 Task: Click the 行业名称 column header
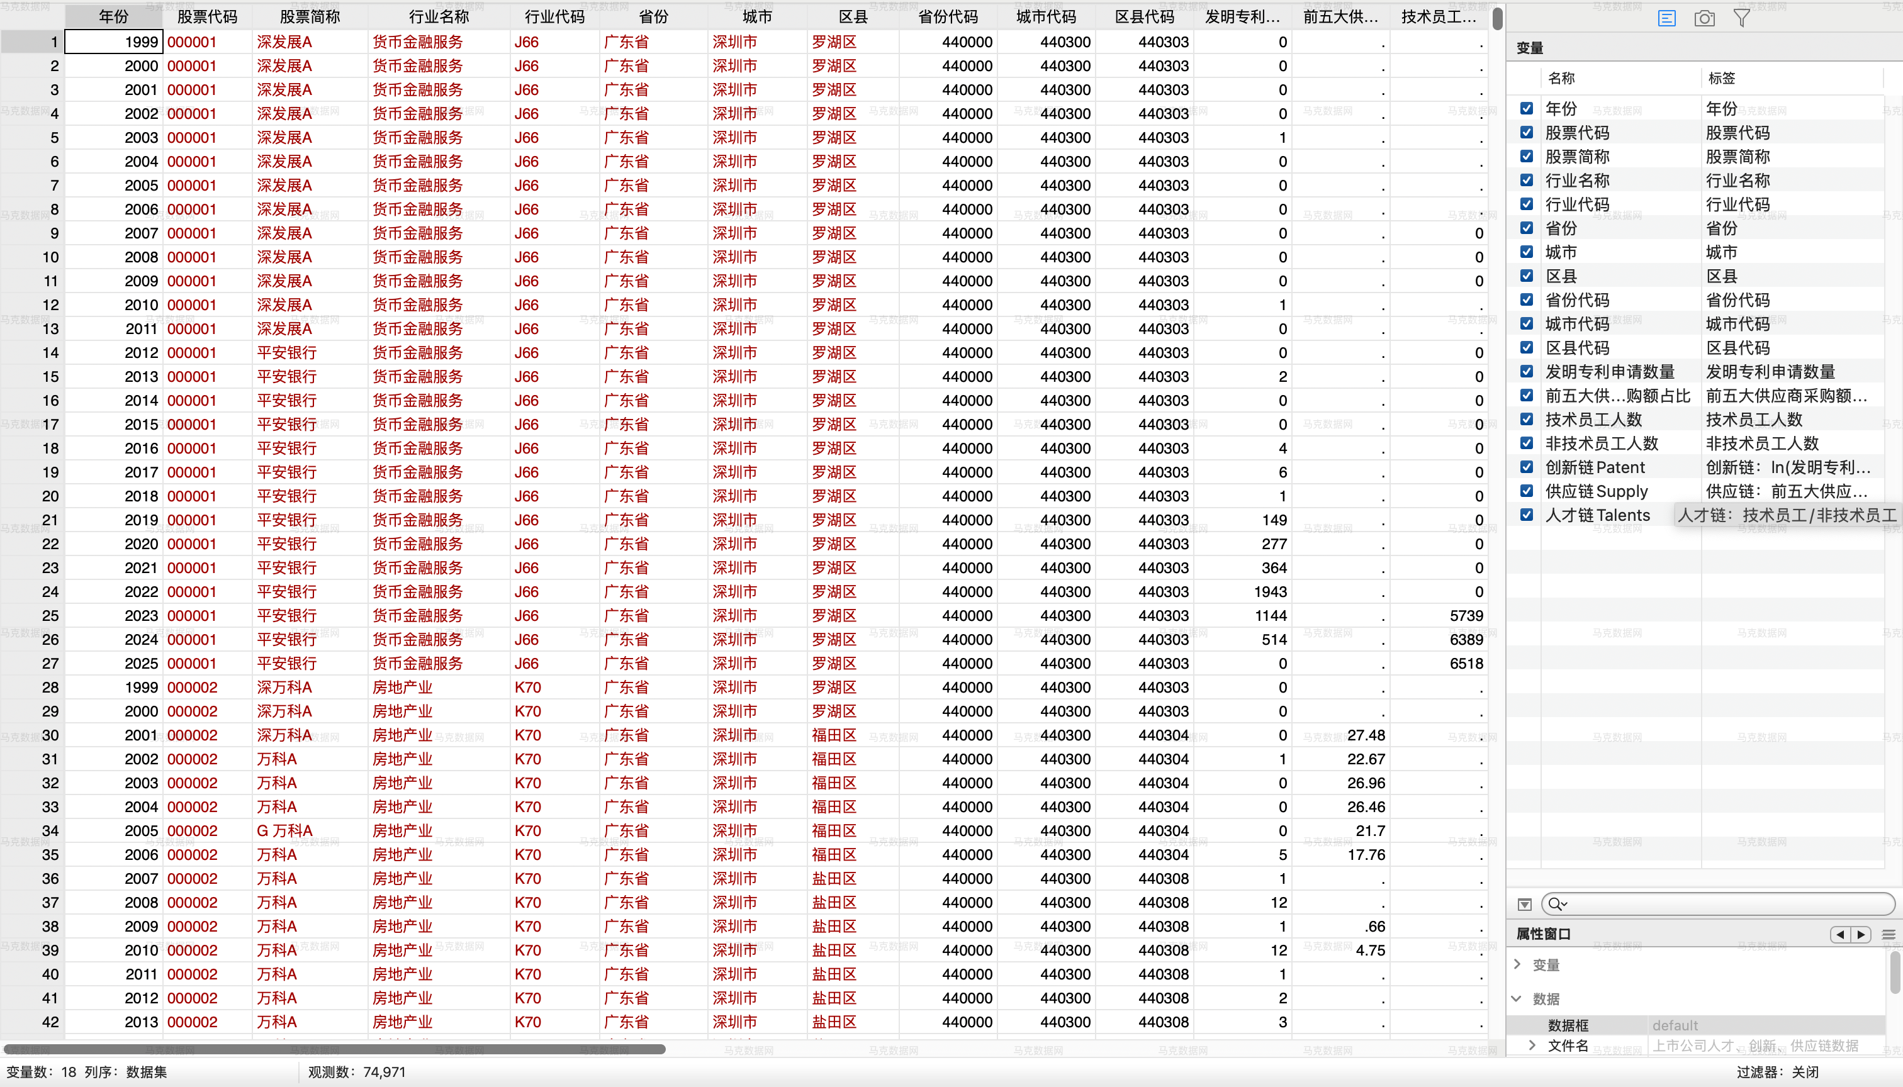point(439,16)
